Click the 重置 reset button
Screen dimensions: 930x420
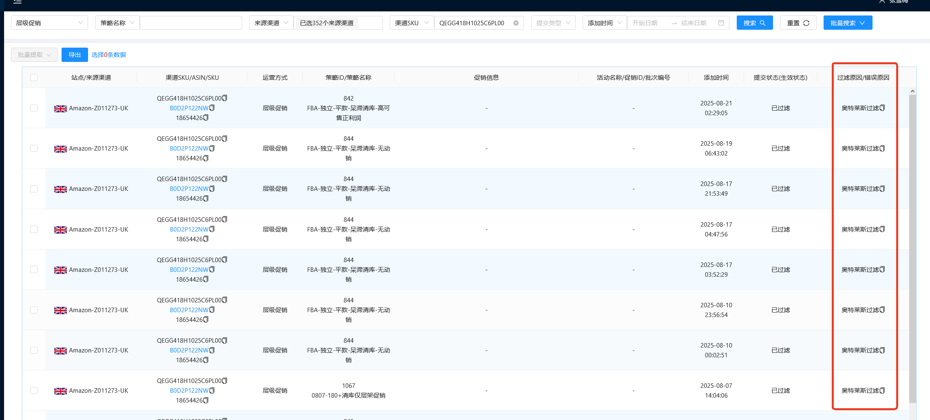[798, 23]
